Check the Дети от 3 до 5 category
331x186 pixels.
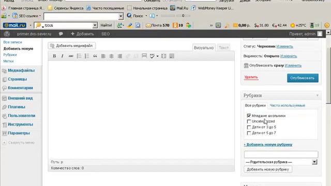pos(249,127)
